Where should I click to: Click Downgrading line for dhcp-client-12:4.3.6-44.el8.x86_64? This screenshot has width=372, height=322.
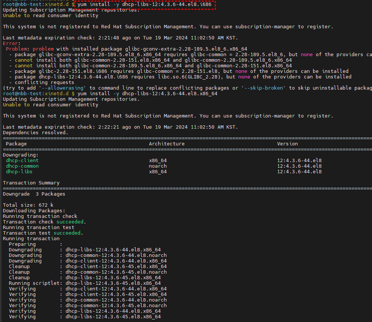click(x=88, y=261)
